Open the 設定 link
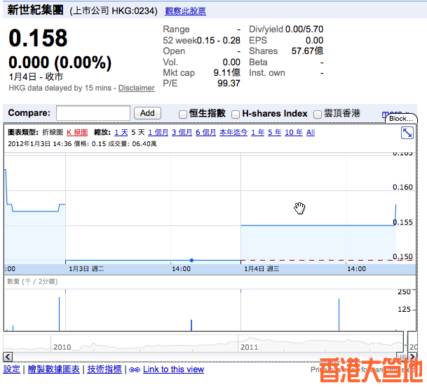 [11, 369]
